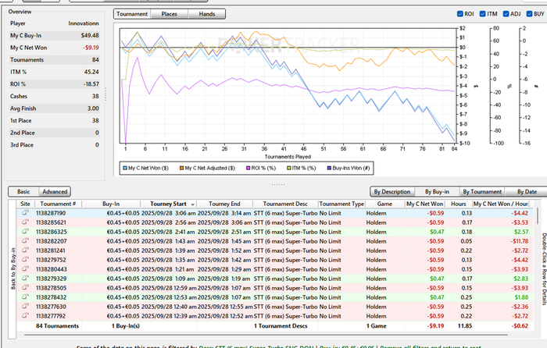Click the site icon in row 1138279329
This screenshot has width=547, height=348.
coord(25,278)
